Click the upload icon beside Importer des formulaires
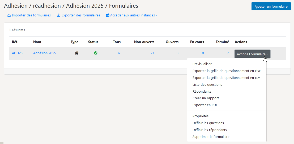 [x=9, y=15]
